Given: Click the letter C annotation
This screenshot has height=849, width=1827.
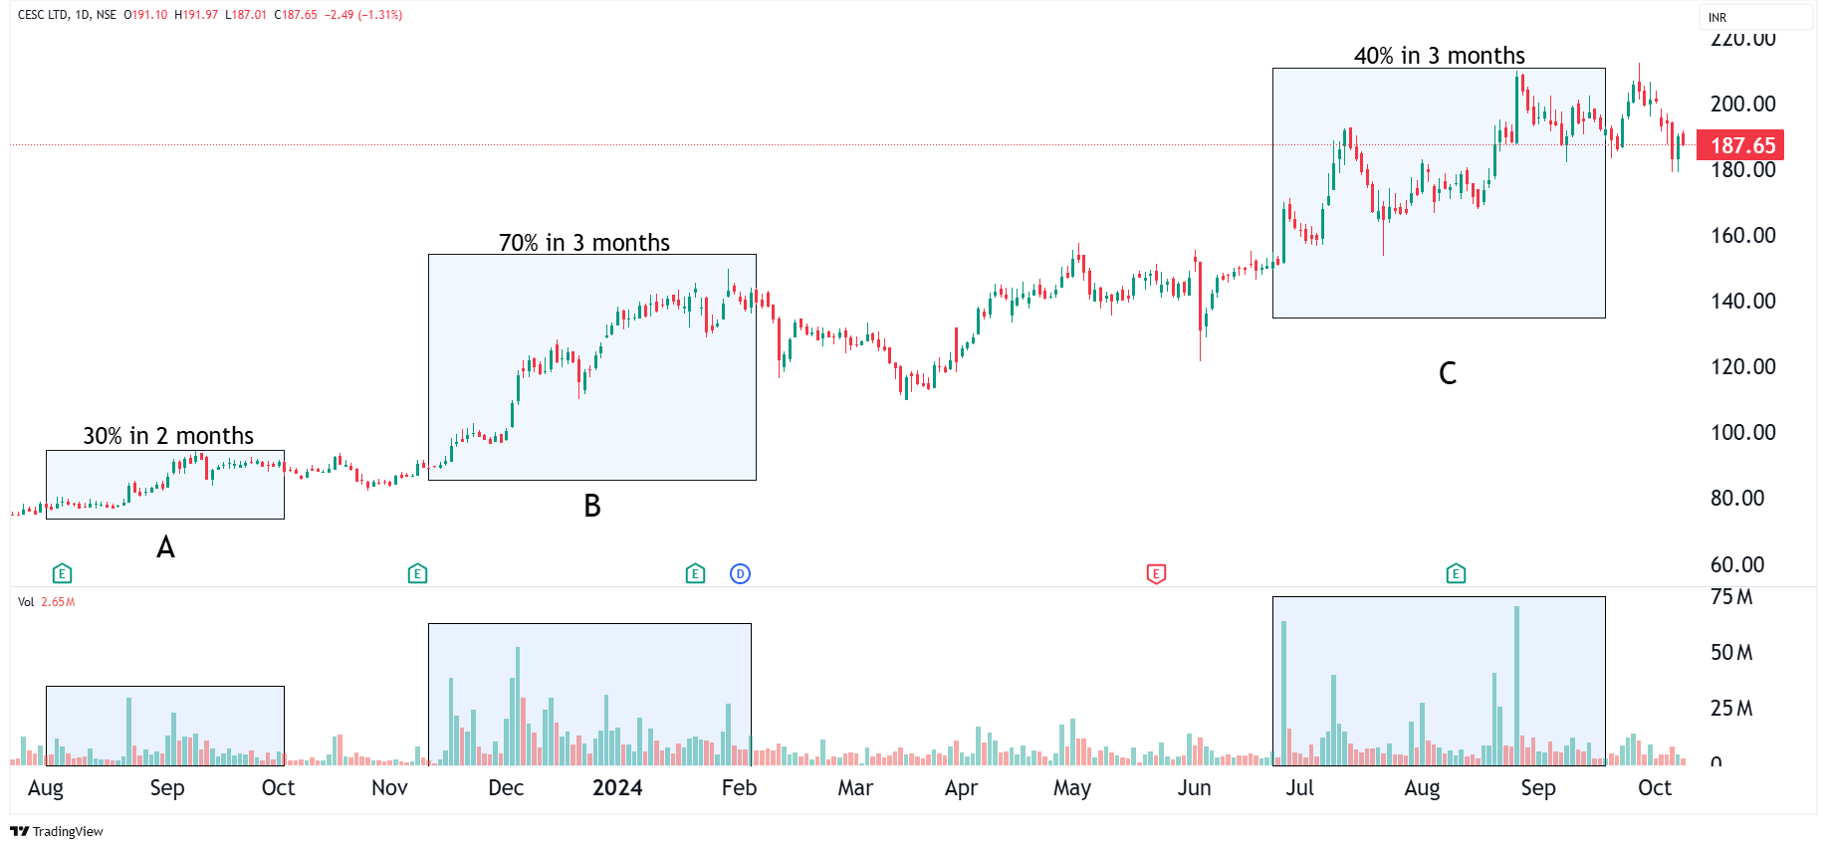Looking at the screenshot, I should coord(1448,373).
